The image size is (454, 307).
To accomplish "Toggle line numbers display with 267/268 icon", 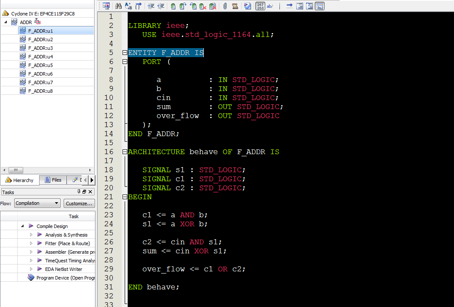I will tap(261, 6).
